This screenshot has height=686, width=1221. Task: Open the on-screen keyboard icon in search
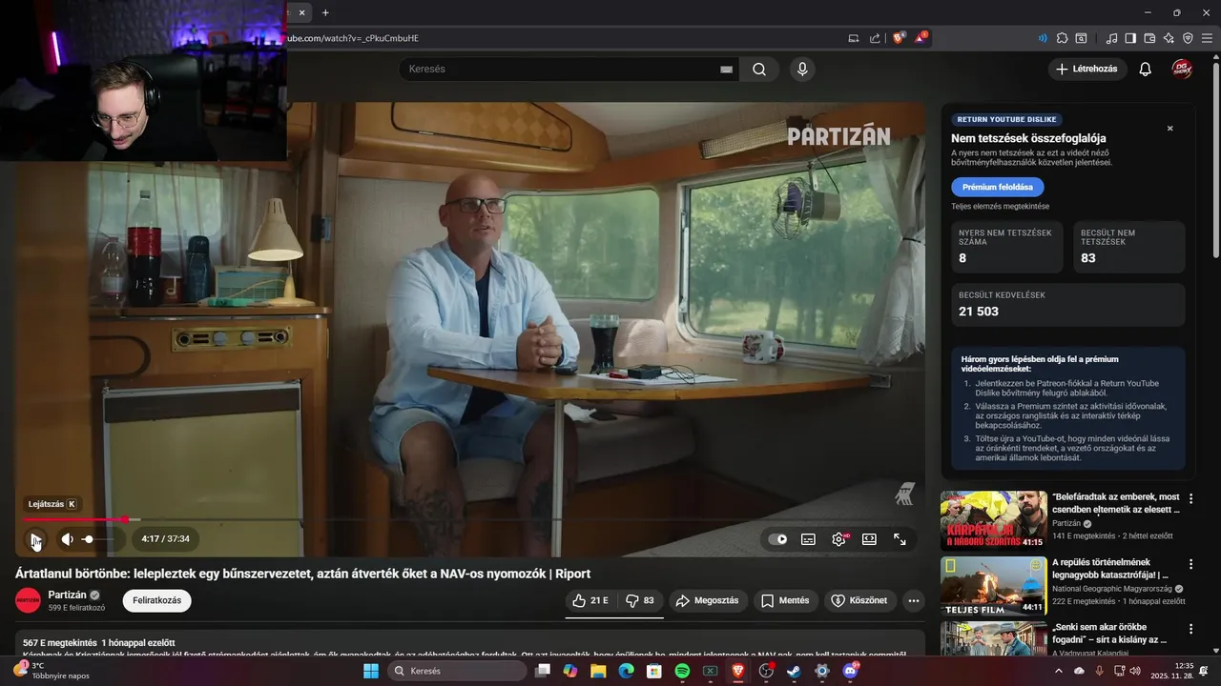click(x=726, y=70)
